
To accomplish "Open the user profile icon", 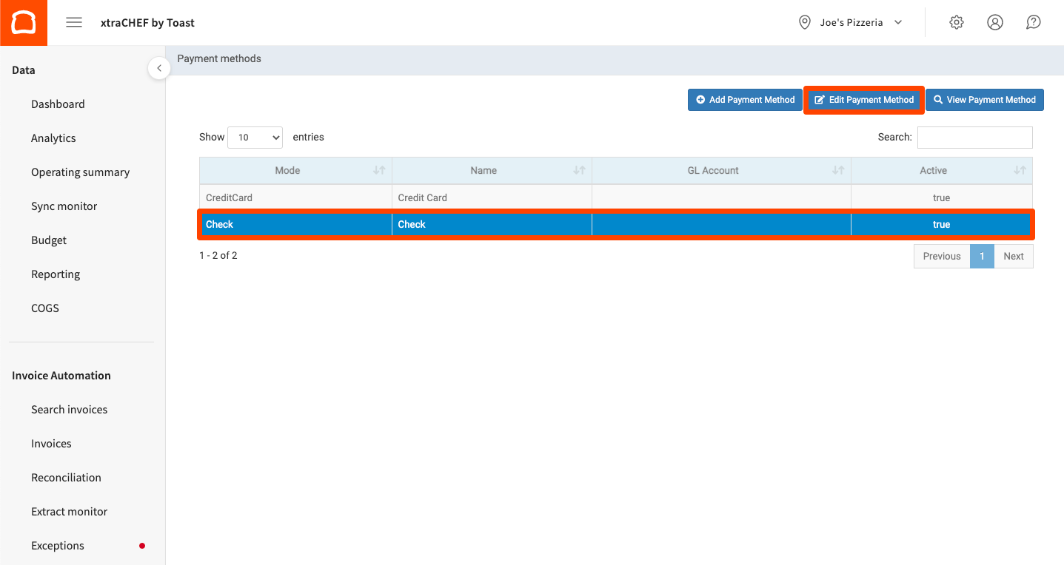I will (994, 22).
